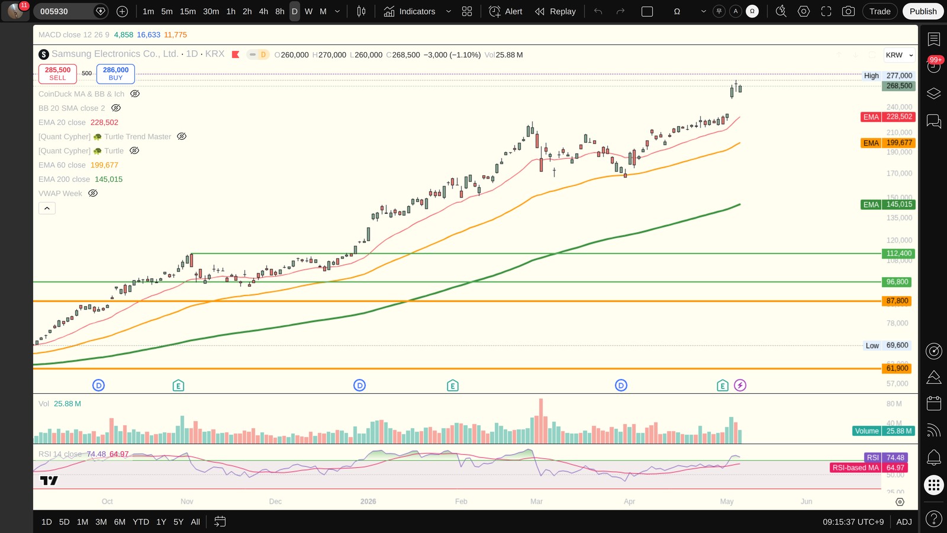Open the Chats panel in right sidebar

point(933,121)
